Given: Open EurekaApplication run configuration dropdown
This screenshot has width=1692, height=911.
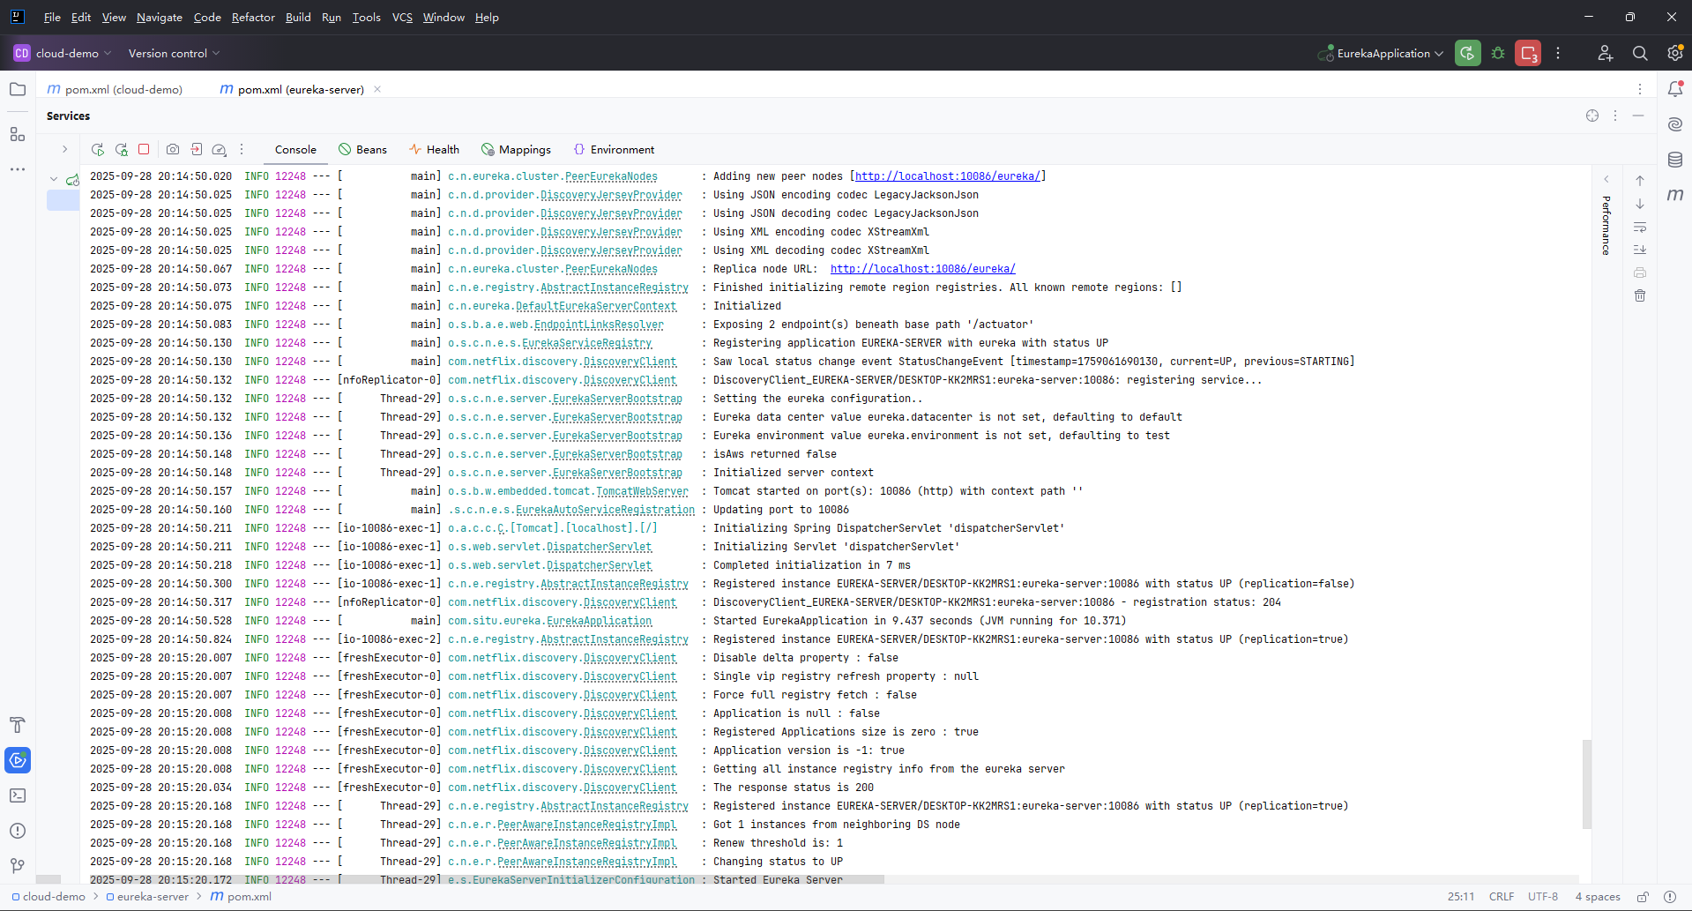Looking at the screenshot, I should tap(1381, 53).
